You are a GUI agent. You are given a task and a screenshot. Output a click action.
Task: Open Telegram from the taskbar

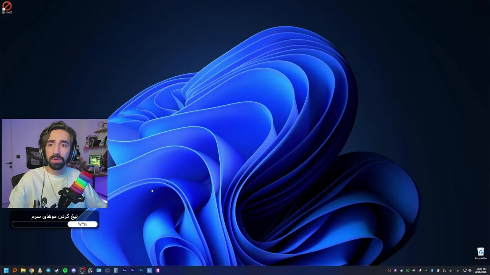pyautogui.click(x=48, y=270)
